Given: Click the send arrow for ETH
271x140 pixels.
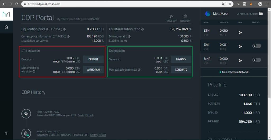Looking at the screenshot, I should coord(240,32).
